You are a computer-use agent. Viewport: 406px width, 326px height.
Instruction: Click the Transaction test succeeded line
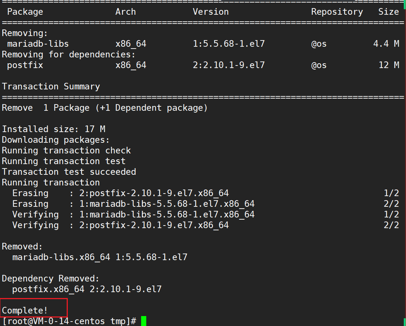[69, 172]
